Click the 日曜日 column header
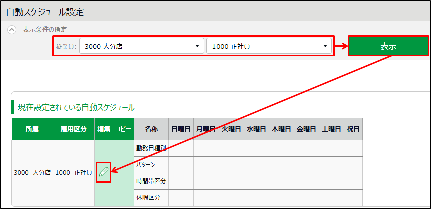431x209 pixels. click(181, 129)
